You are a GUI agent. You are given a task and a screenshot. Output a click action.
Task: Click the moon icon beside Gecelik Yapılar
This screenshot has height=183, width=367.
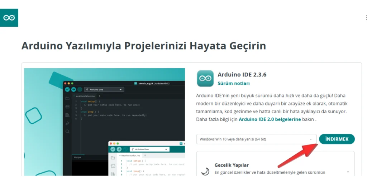click(205, 172)
